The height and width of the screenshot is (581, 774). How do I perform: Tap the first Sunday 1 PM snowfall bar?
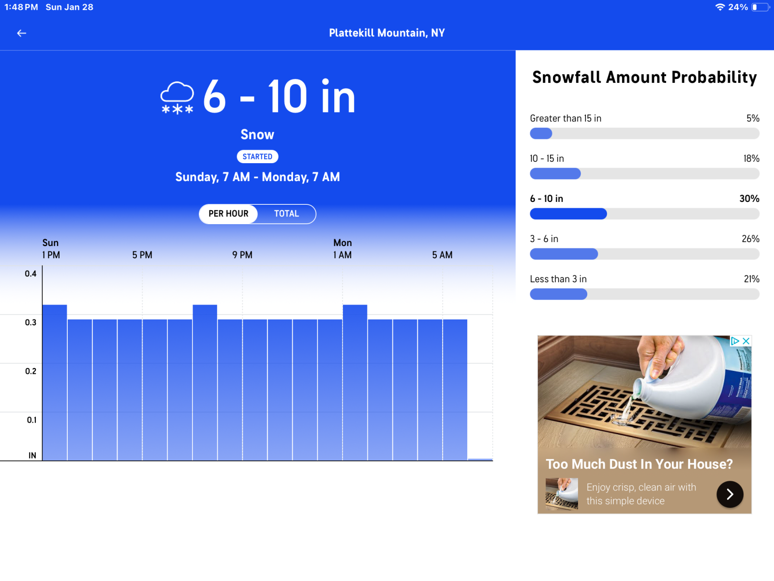click(x=55, y=382)
